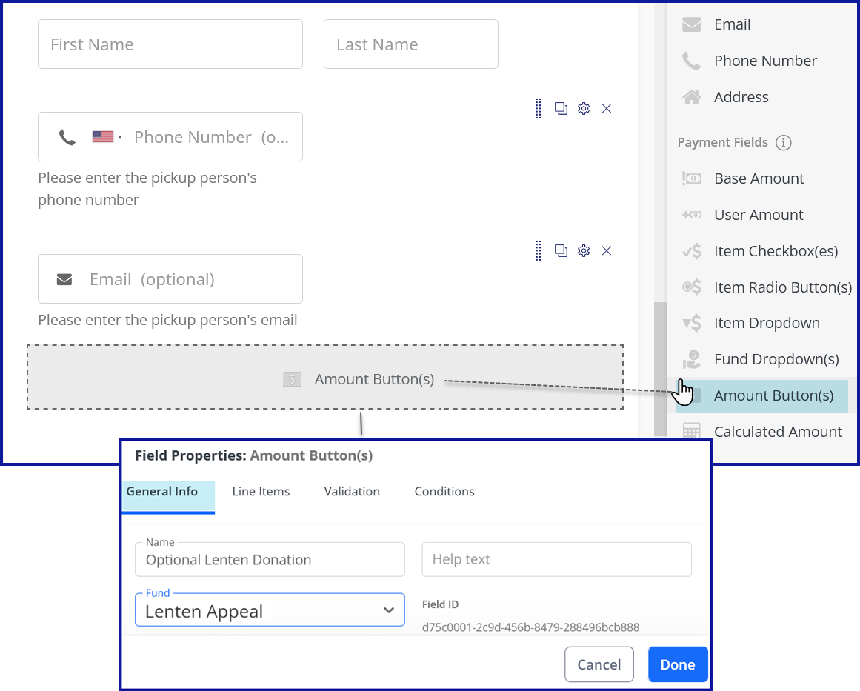Viewport: 860px width, 691px height.
Task: Click the settings gear for Phone Number field
Action: pos(584,109)
